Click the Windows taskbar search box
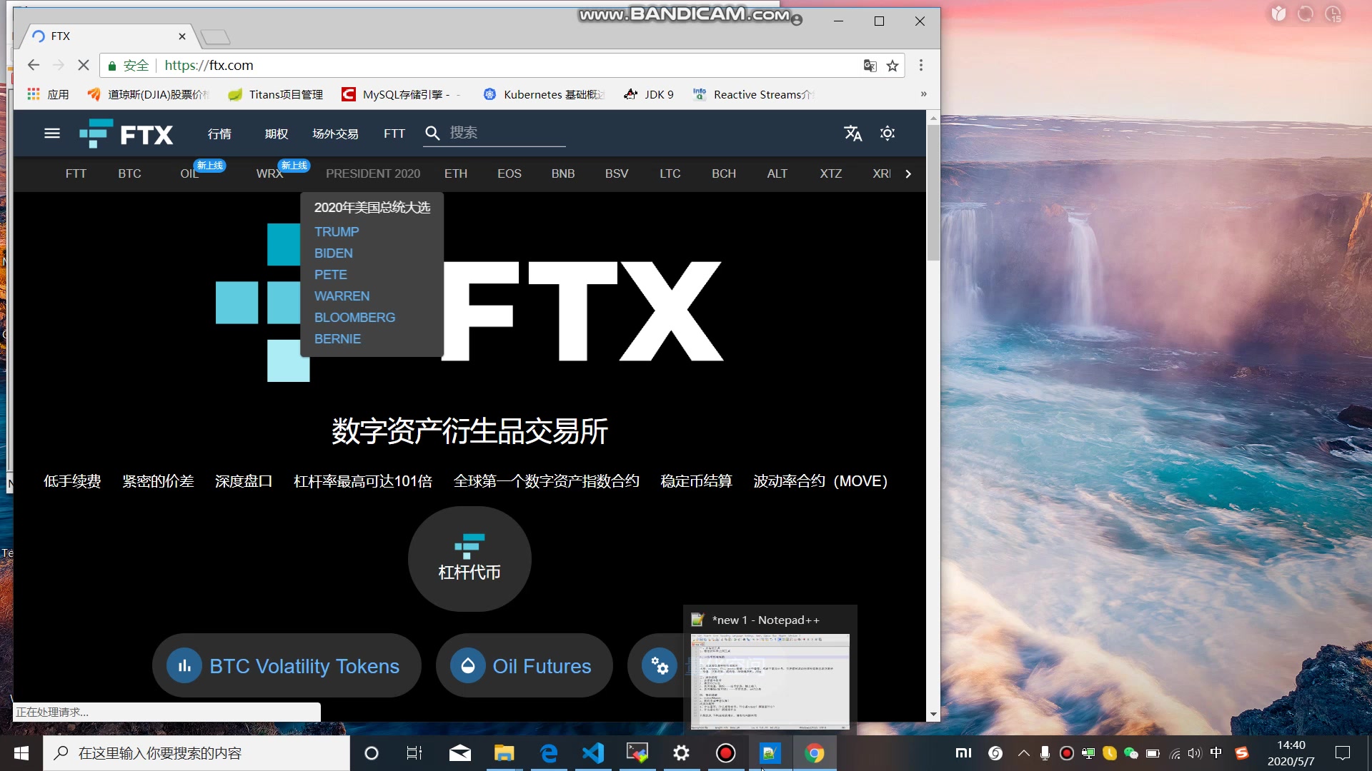This screenshot has height=771, width=1372. click(197, 753)
